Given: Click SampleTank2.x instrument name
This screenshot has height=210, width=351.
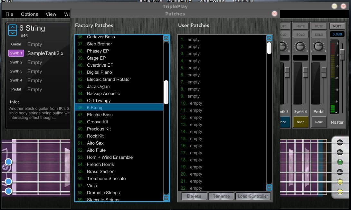Looking at the screenshot, I should (x=45, y=53).
